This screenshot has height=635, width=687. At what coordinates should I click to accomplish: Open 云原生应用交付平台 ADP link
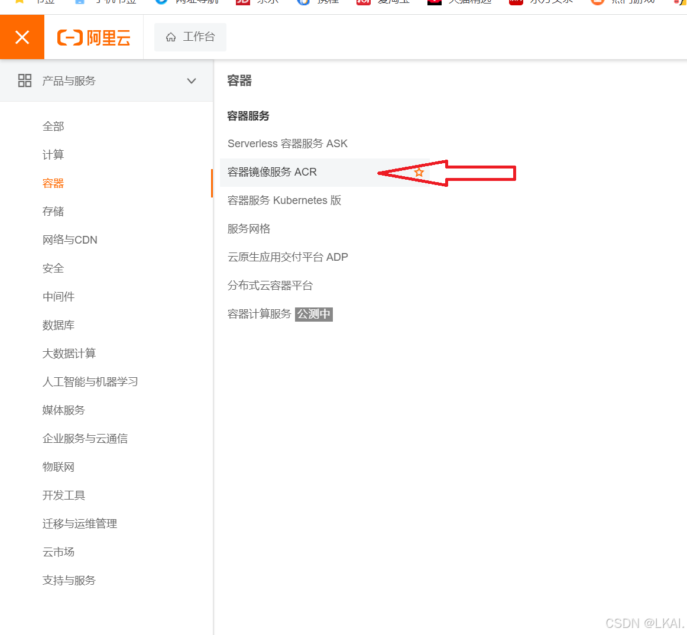(287, 257)
